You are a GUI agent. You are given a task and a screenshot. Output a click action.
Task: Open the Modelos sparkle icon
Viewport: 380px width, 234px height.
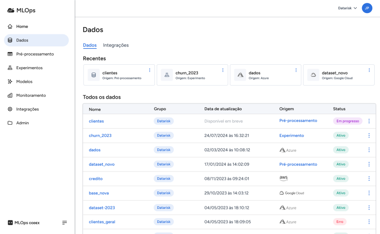tap(10, 82)
